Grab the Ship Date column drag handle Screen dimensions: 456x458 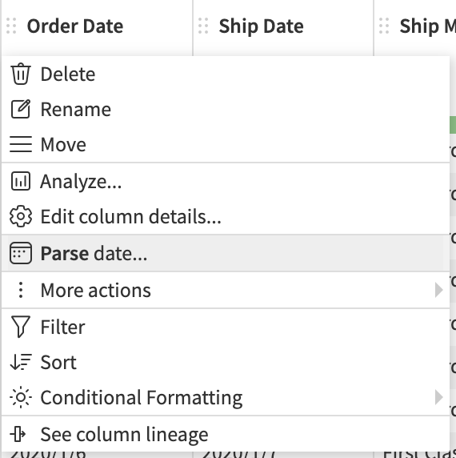pyautogui.click(x=203, y=26)
